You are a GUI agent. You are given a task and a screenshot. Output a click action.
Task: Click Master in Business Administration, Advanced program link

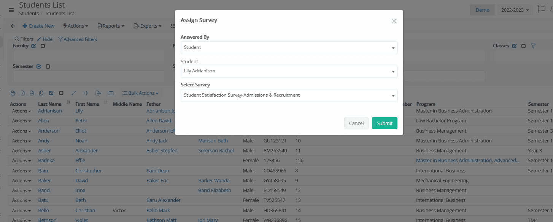pyautogui.click(x=468, y=161)
